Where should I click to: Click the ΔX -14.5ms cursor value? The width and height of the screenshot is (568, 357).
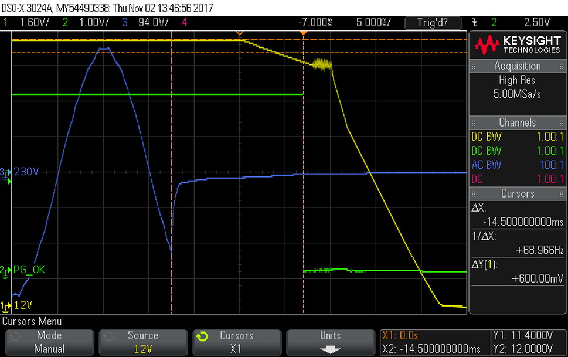pos(523,222)
